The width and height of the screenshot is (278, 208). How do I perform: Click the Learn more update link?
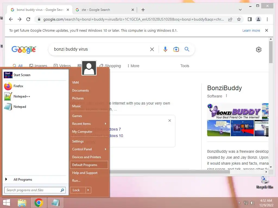pos(251,30)
